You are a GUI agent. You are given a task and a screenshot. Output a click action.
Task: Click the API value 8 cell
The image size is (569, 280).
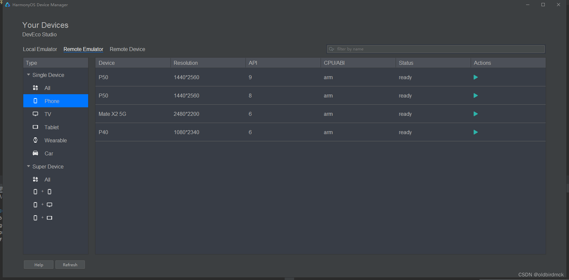pos(250,96)
